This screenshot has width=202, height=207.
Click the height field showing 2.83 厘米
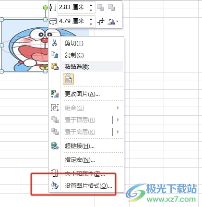(x=73, y=7)
